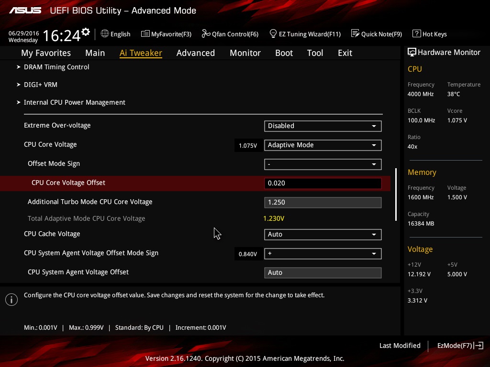Viewport: 490px width, 367px height.
Task: Click CPU Core Voltage Offset input field
Action: pyautogui.click(x=323, y=183)
